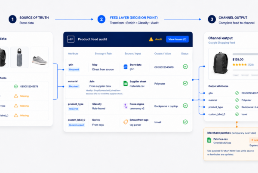Click the Status column header
258x173 pixels.
185,54
